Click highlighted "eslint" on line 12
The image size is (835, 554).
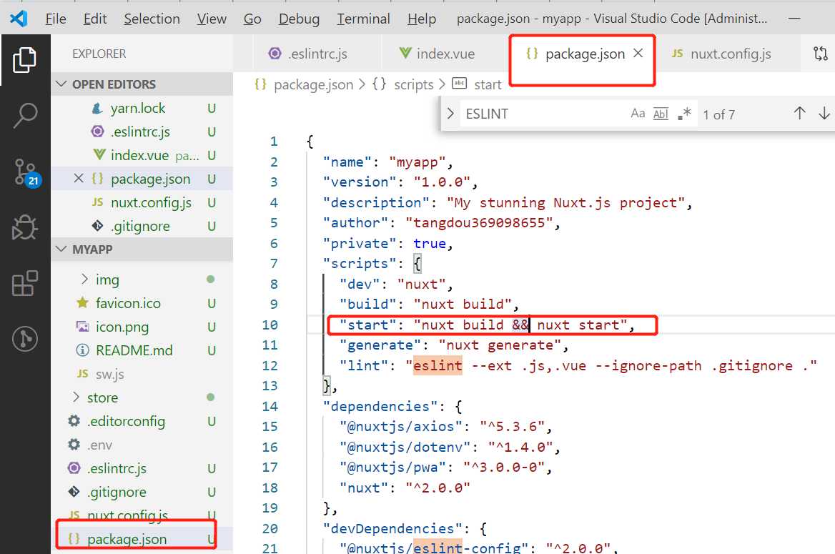[x=438, y=366]
